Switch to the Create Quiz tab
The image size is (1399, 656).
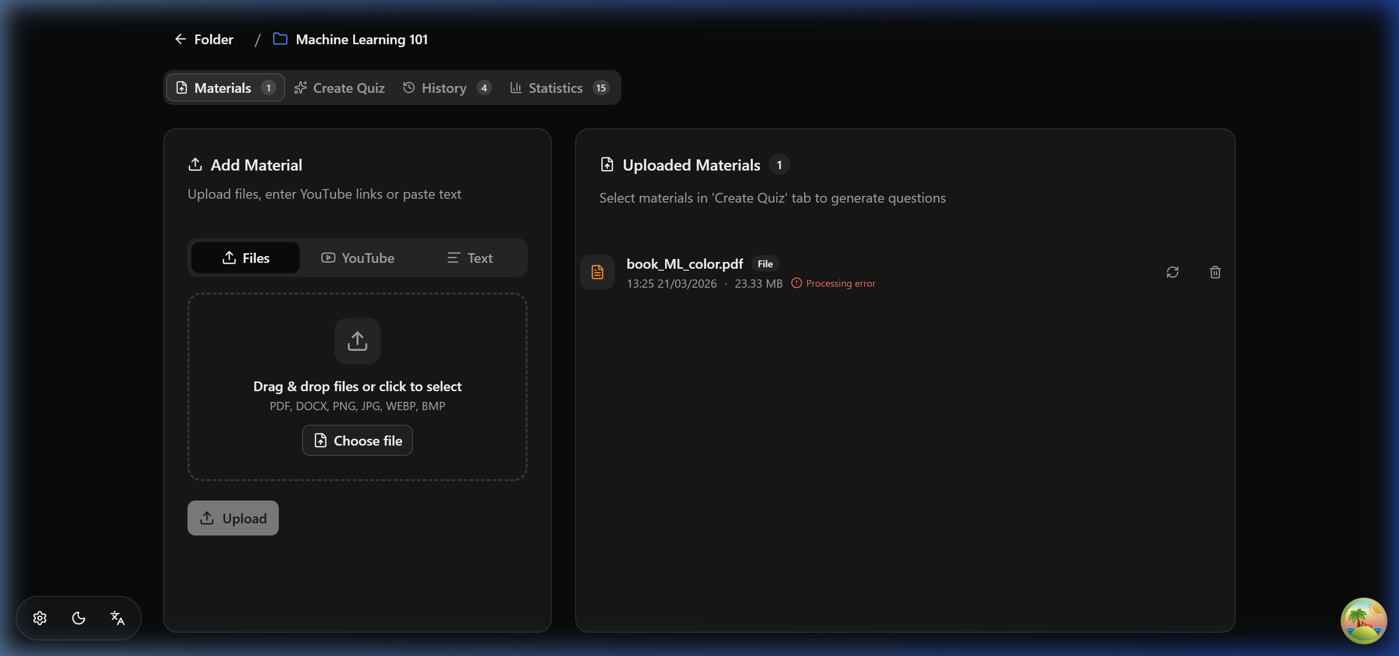point(340,87)
